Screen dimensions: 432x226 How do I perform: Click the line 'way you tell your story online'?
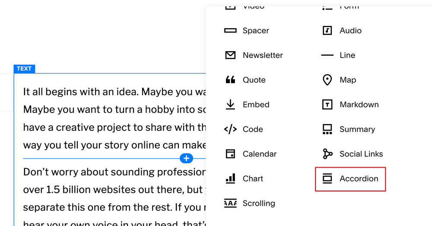coord(114,145)
